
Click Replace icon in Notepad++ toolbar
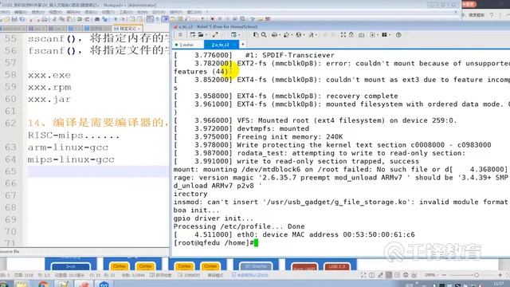104,19
